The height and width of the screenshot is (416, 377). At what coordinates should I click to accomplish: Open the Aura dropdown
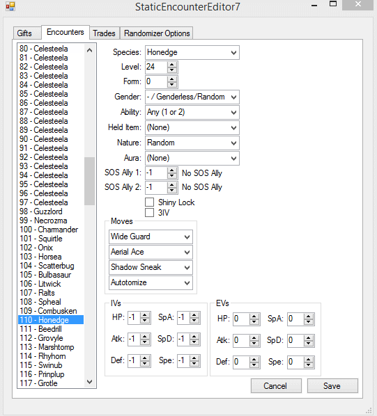[192, 159]
